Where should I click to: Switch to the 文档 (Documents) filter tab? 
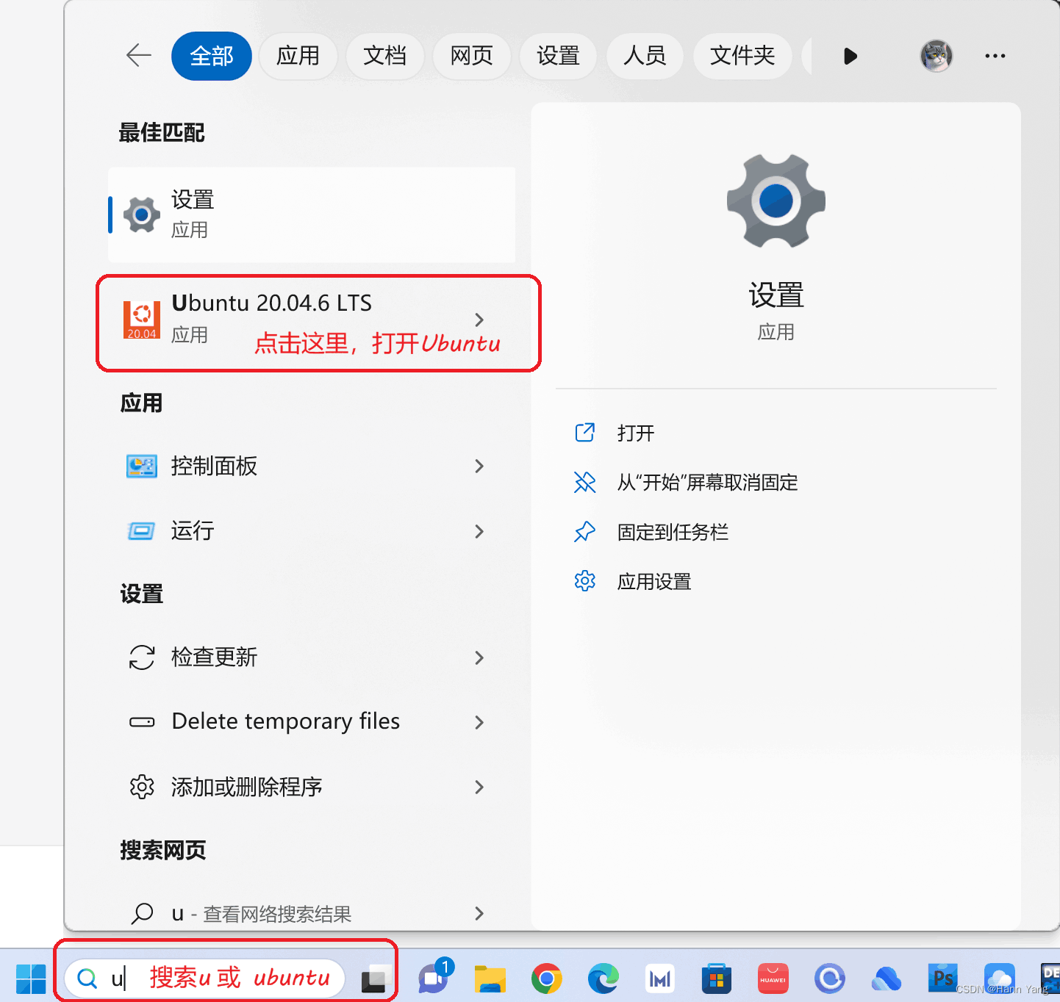point(384,56)
